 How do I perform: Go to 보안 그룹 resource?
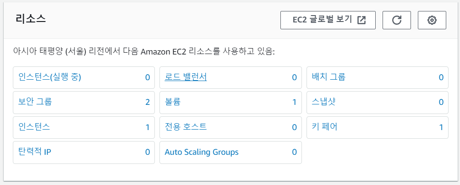point(35,102)
